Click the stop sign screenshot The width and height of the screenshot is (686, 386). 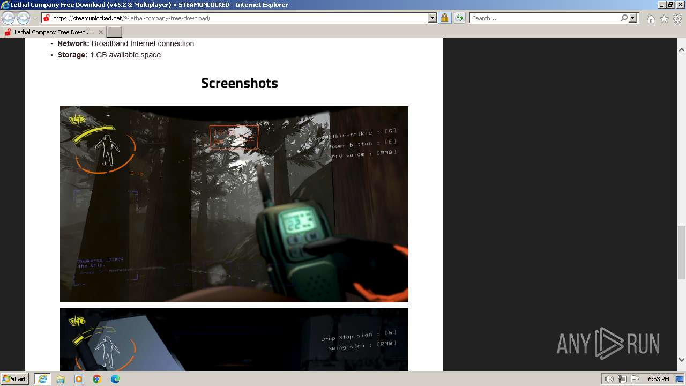(x=234, y=339)
